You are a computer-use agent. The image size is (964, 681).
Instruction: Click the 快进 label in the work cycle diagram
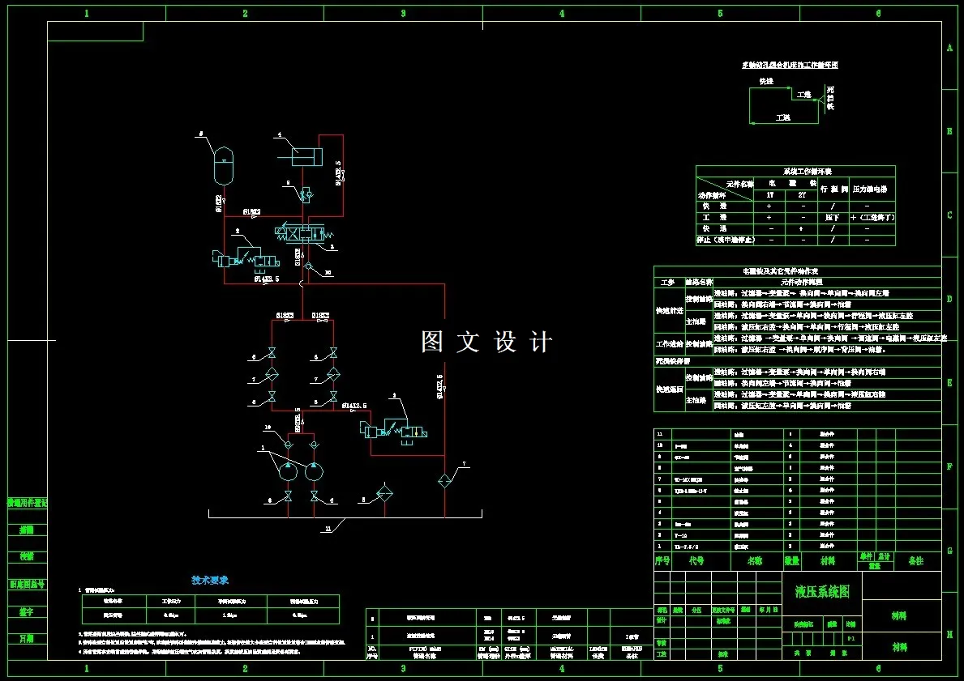(766, 81)
